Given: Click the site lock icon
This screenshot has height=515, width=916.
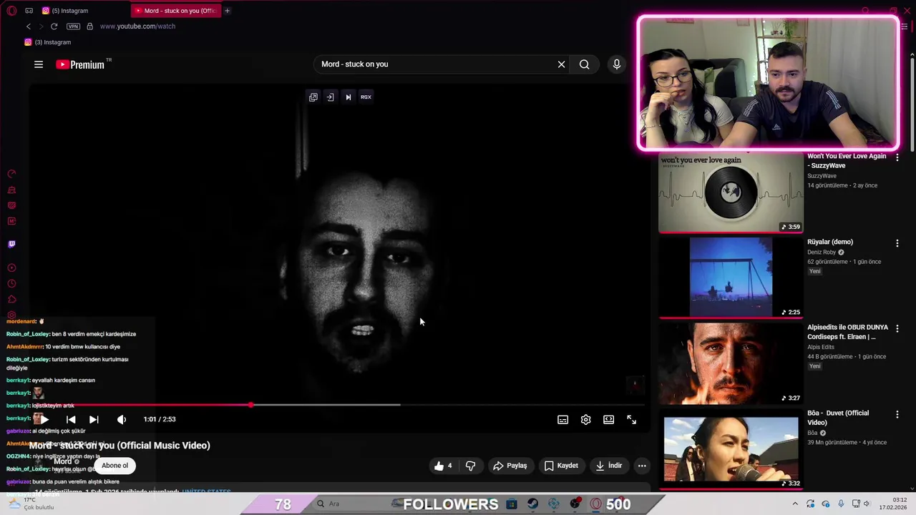Looking at the screenshot, I should (89, 26).
